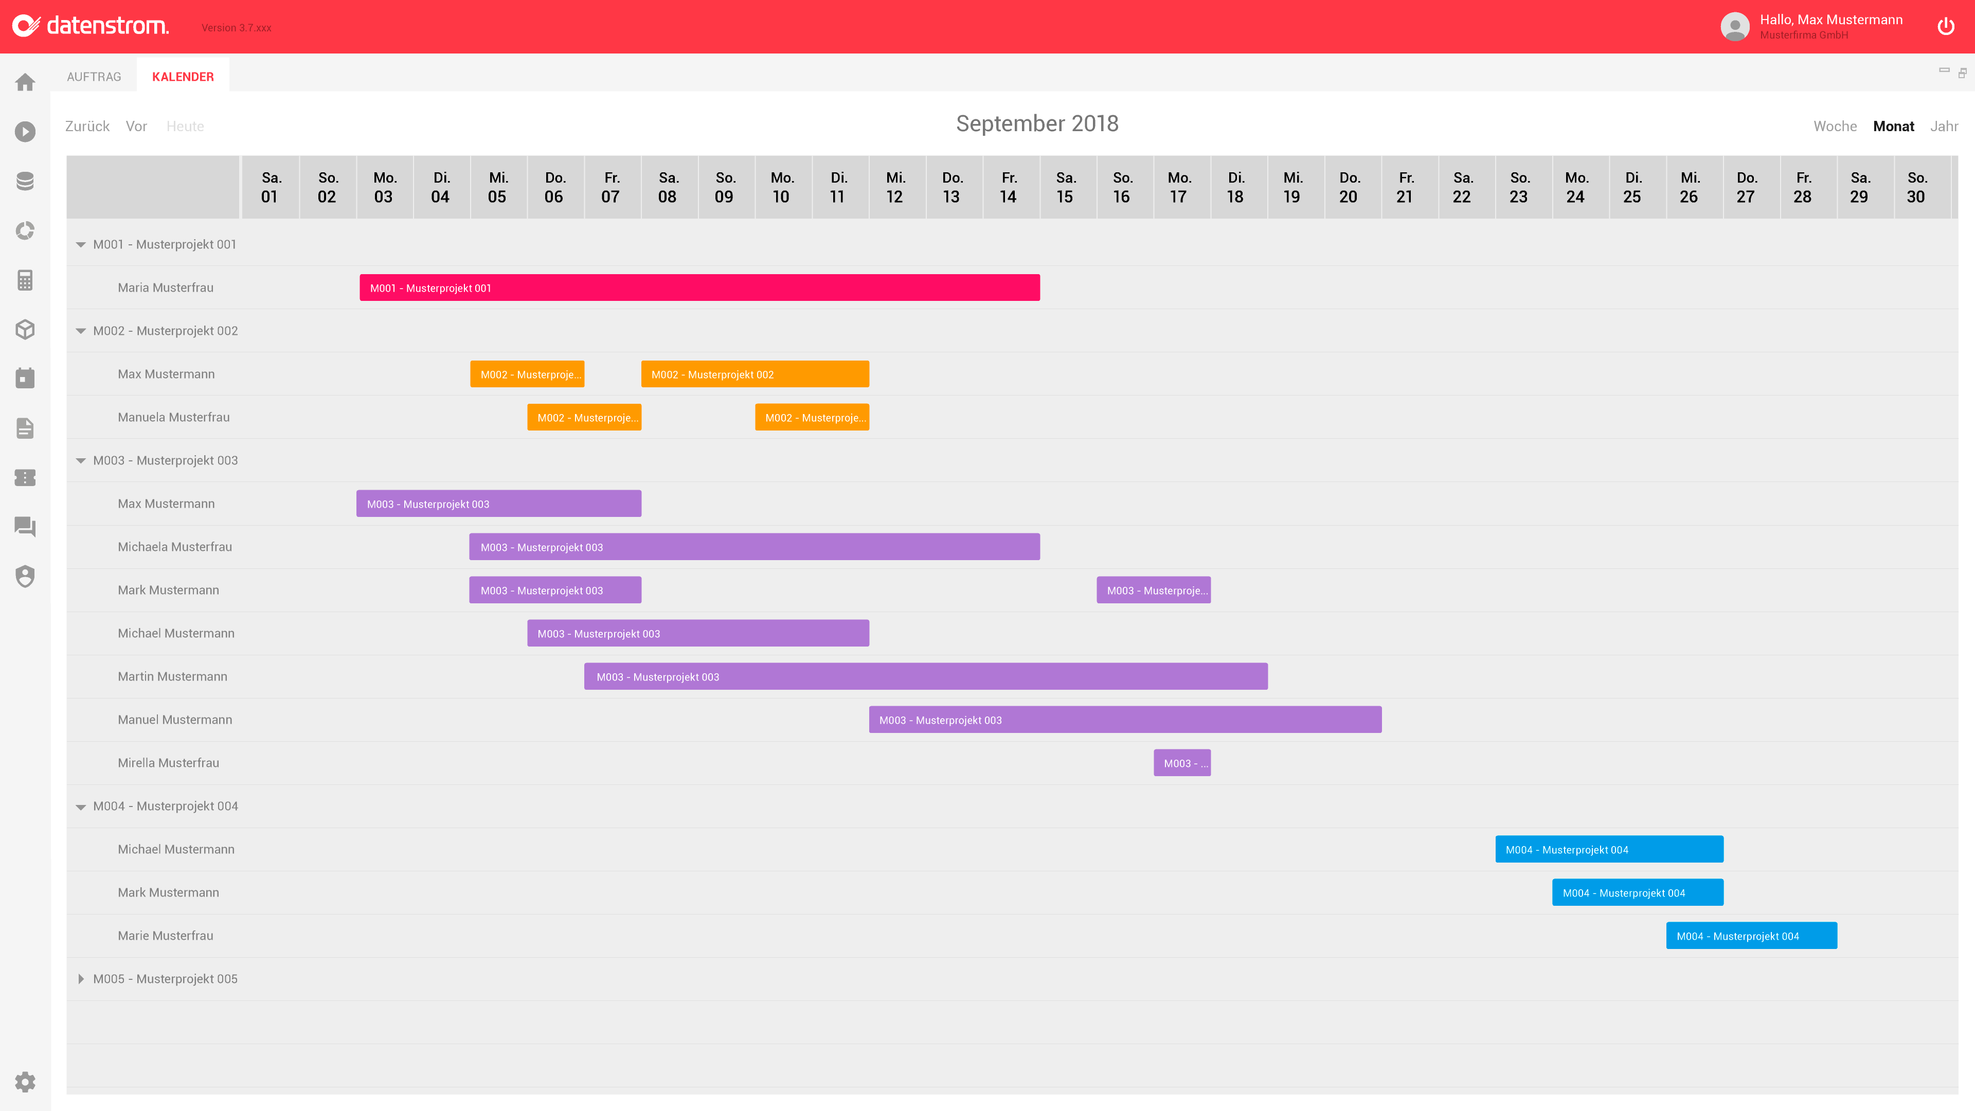The image size is (1975, 1111).
Task: Open the ticket sidebar icon
Action: [25, 478]
